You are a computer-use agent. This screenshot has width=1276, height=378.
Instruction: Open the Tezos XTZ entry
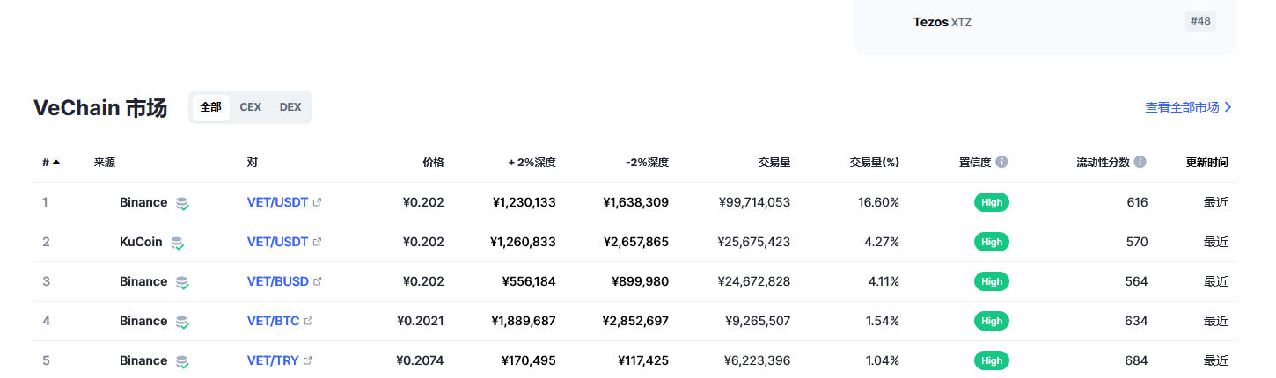942,22
